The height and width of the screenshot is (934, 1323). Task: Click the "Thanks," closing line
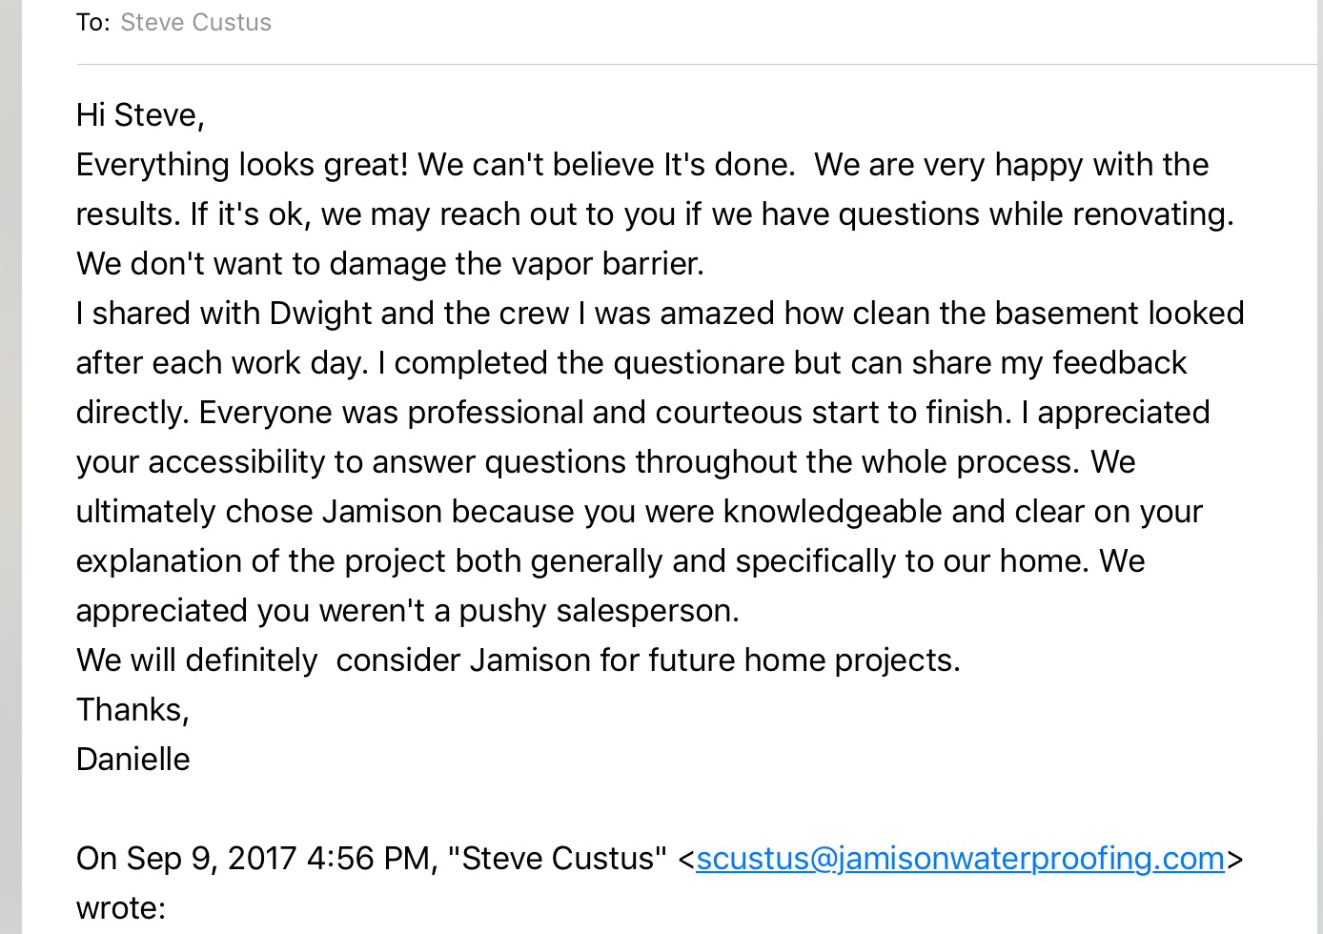click(x=132, y=710)
